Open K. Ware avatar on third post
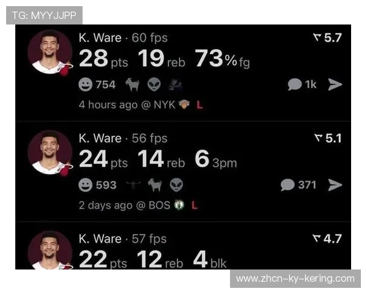The width and height of the screenshot is (367, 294). [x=50, y=250]
